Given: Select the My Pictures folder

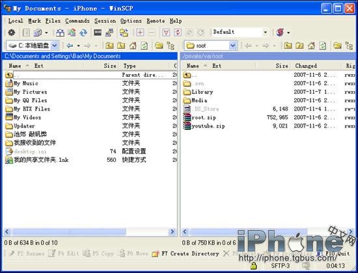Looking at the screenshot, I should [x=26, y=92].
